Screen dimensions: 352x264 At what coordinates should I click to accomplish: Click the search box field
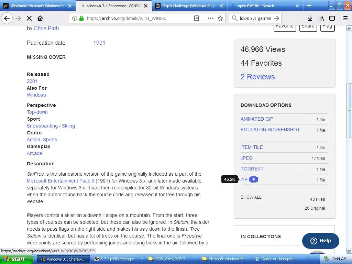coord(255,18)
